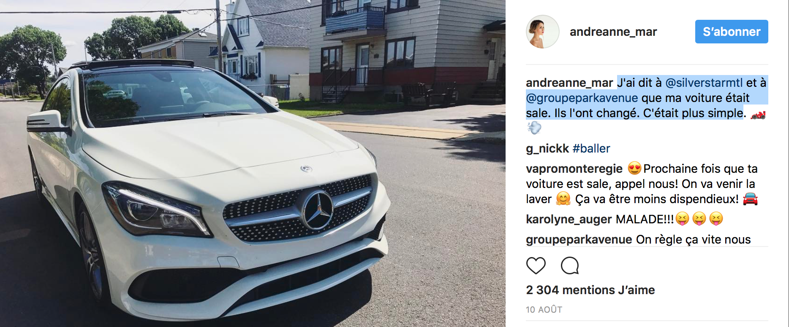Follow the account with the S'abonner button
Viewport: 789px width, 327px height.
click(732, 32)
